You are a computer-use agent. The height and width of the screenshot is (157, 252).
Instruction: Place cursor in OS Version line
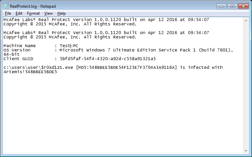click(x=118, y=50)
